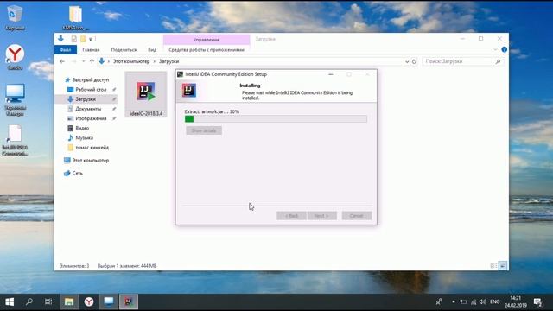Switch to the Поделиться ribbon tab
Screen dimensions: 553x311
click(124, 50)
